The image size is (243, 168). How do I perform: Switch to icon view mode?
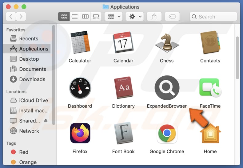[64, 17]
